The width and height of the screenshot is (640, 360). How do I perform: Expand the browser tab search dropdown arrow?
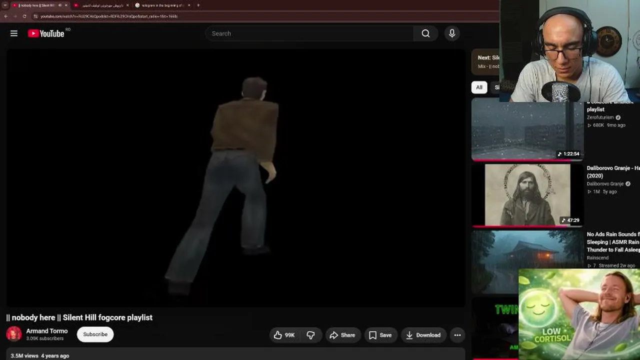pos(5,5)
